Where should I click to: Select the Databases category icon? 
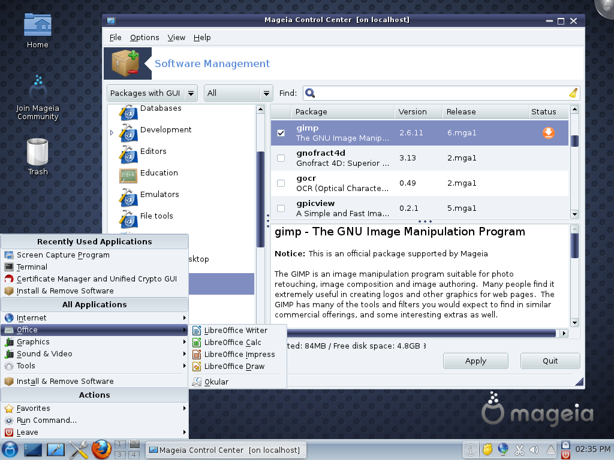(128, 112)
